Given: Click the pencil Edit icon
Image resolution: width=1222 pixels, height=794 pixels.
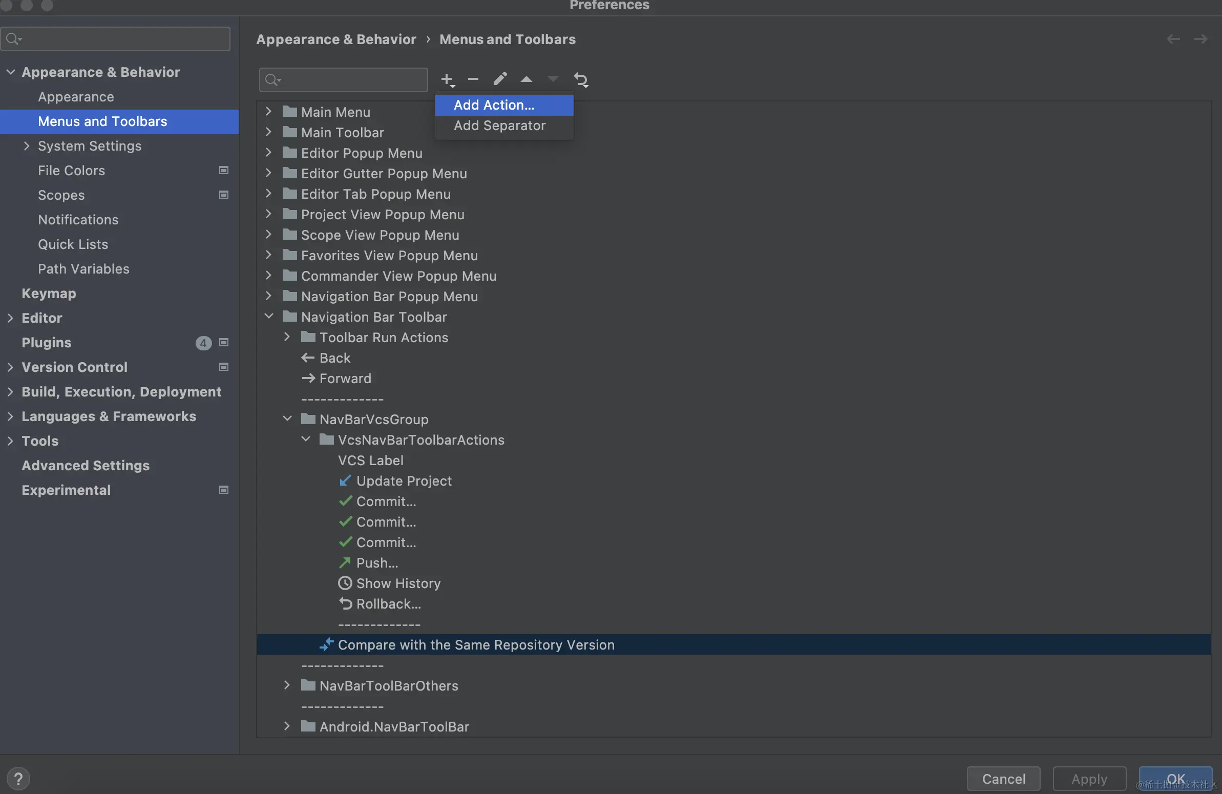Looking at the screenshot, I should point(499,79).
